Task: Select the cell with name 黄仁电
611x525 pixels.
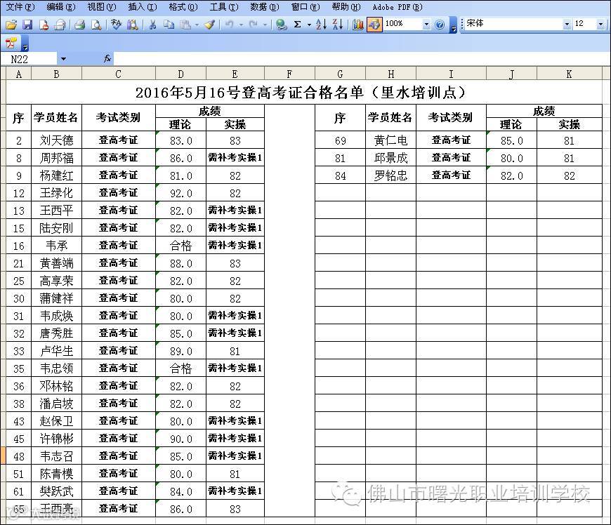Action: pos(391,140)
